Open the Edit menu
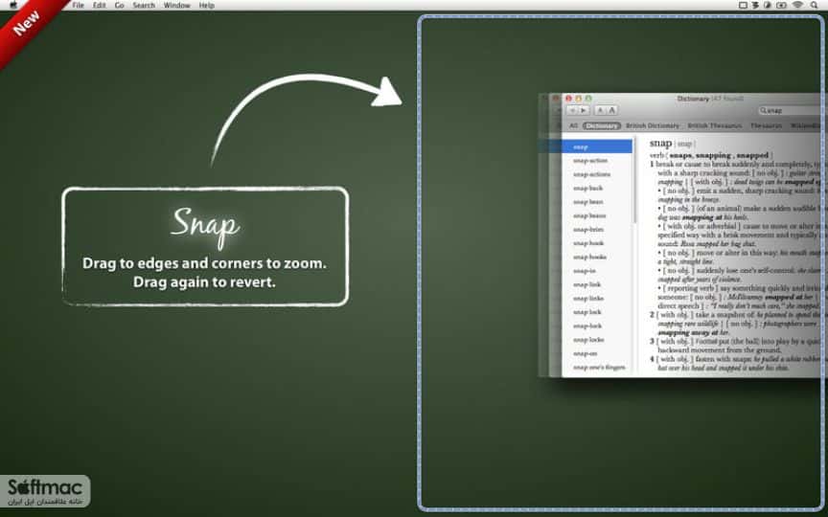The width and height of the screenshot is (828, 517). pos(100,6)
